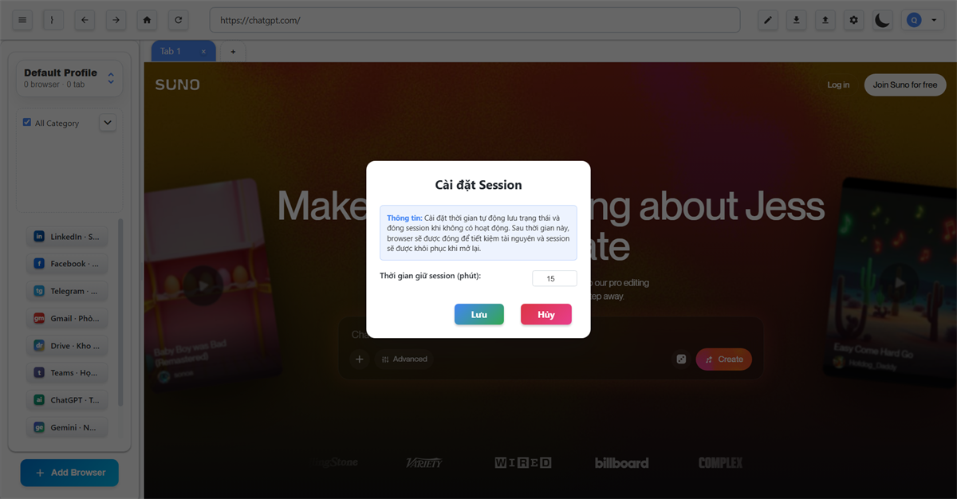The width and height of the screenshot is (957, 499).
Task: Open the settings gear icon
Action: (854, 20)
